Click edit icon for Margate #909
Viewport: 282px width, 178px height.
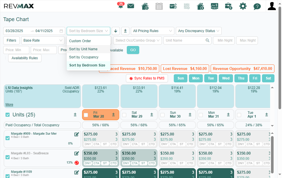coord(77,134)
